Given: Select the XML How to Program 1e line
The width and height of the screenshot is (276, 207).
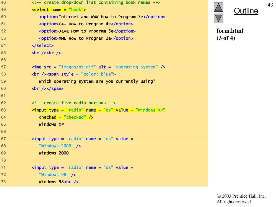Looking at the screenshot, I should pos(86,38).
